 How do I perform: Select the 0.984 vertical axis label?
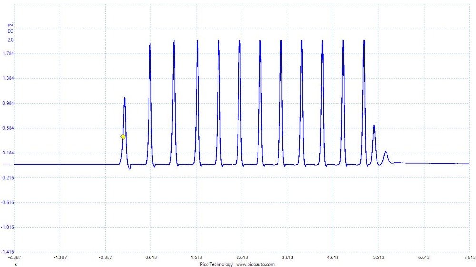[9, 103]
